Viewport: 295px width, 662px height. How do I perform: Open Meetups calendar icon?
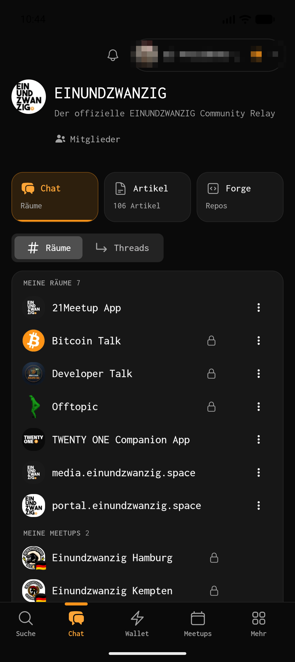(198, 618)
